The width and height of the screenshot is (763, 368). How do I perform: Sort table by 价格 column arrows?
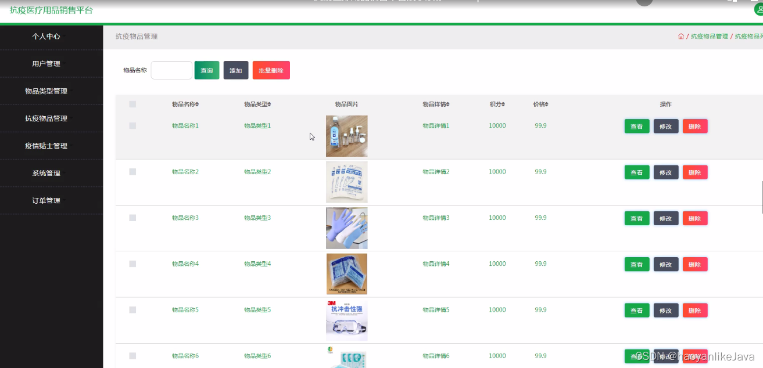coord(546,104)
